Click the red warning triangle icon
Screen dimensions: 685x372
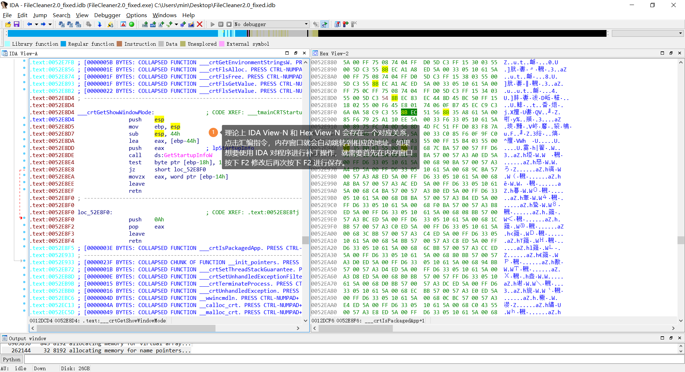pyautogui.click(x=123, y=24)
